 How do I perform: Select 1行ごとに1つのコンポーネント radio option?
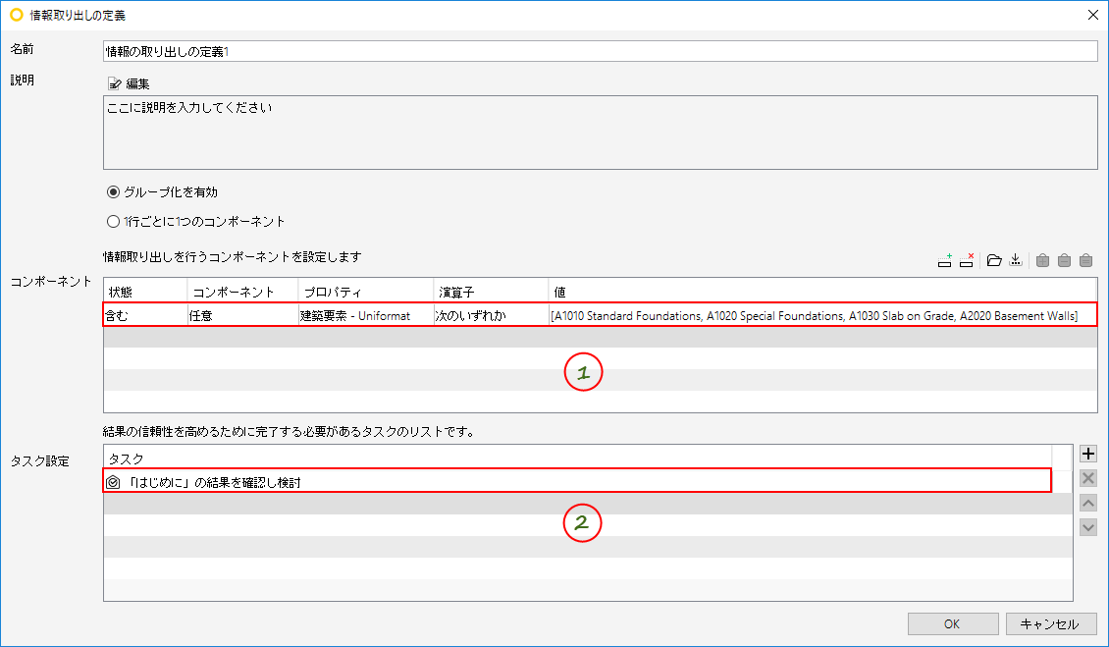[113, 222]
